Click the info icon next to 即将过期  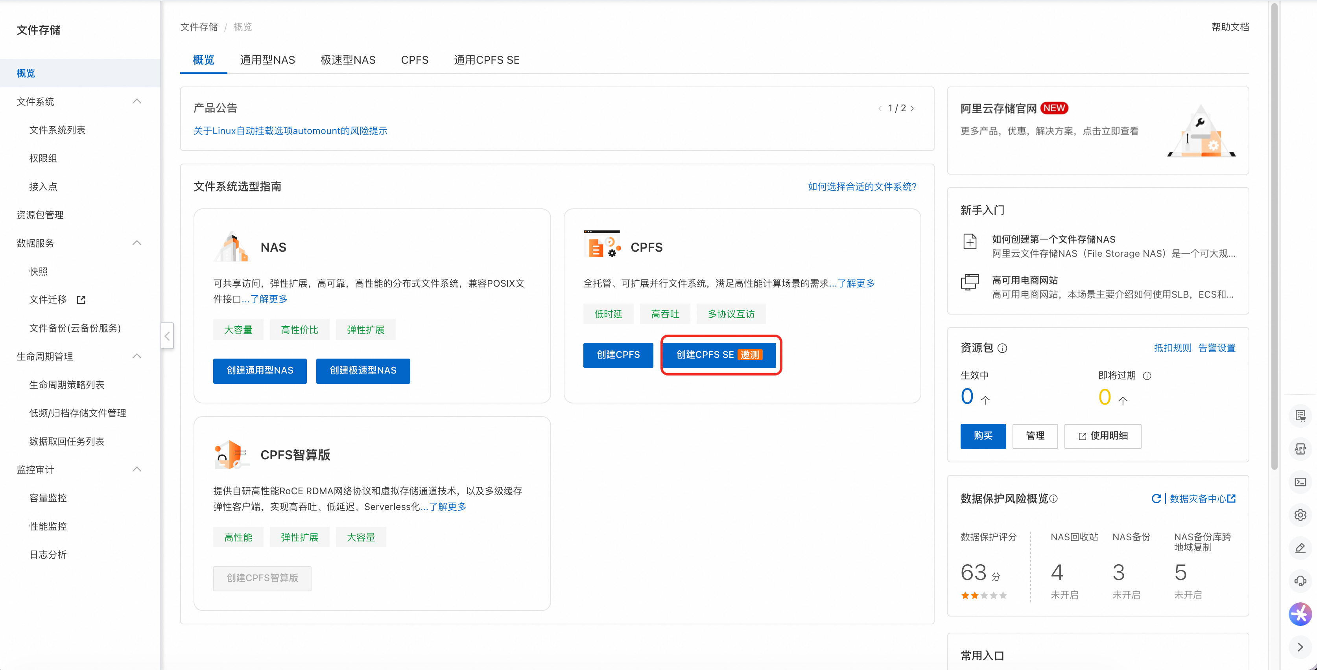click(1147, 375)
